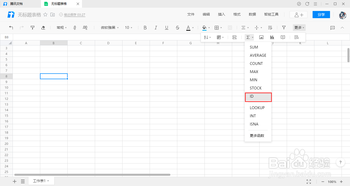
Task: Increase decimal places
Action: pyautogui.click(x=85, y=28)
